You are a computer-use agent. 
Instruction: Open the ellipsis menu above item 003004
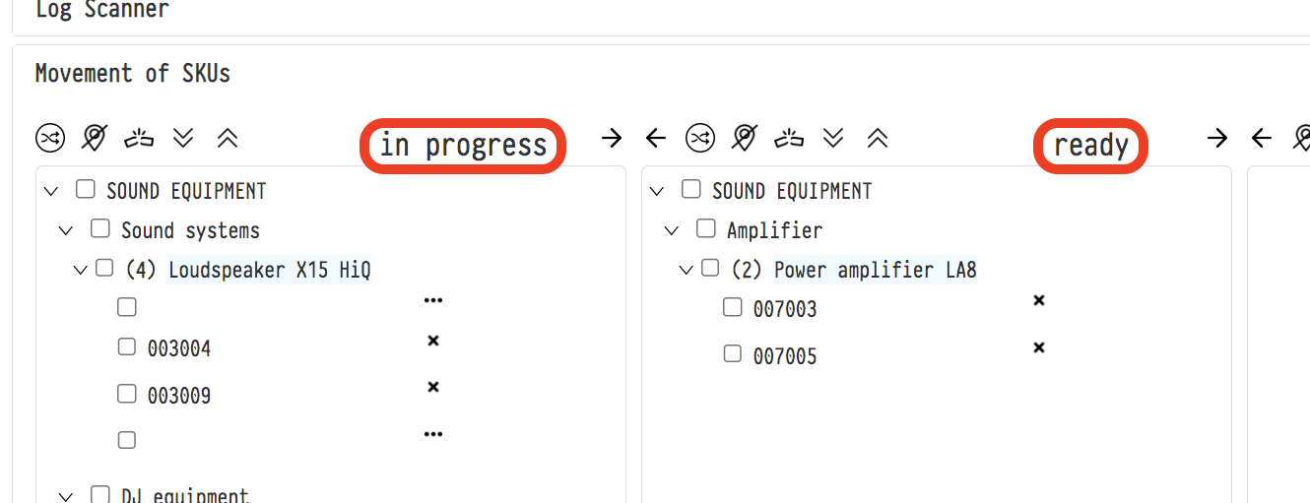point(432,300)
